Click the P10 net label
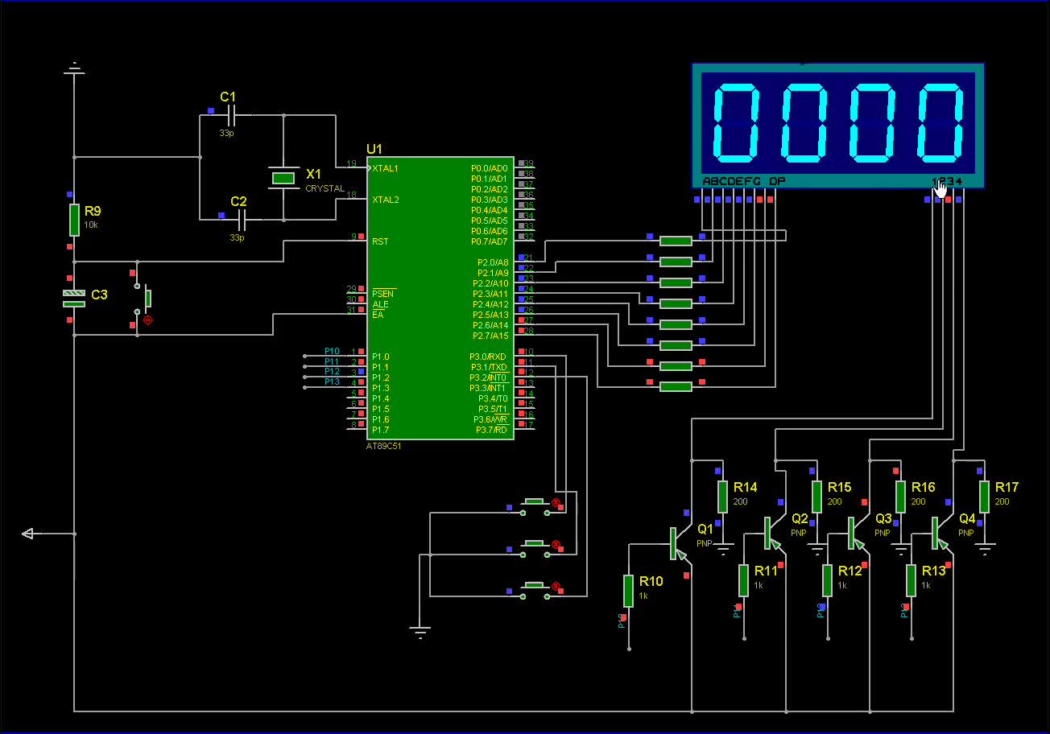This screenshot has height=734, width=1050. [x=332, y=352]
